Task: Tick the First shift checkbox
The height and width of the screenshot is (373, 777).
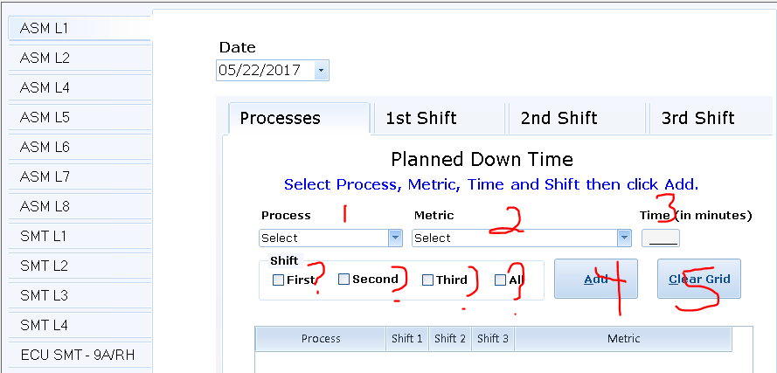Action: [278, 280]
